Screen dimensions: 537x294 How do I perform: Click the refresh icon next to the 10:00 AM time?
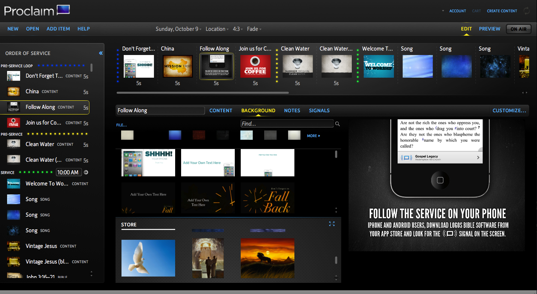(x=86, y=172)
